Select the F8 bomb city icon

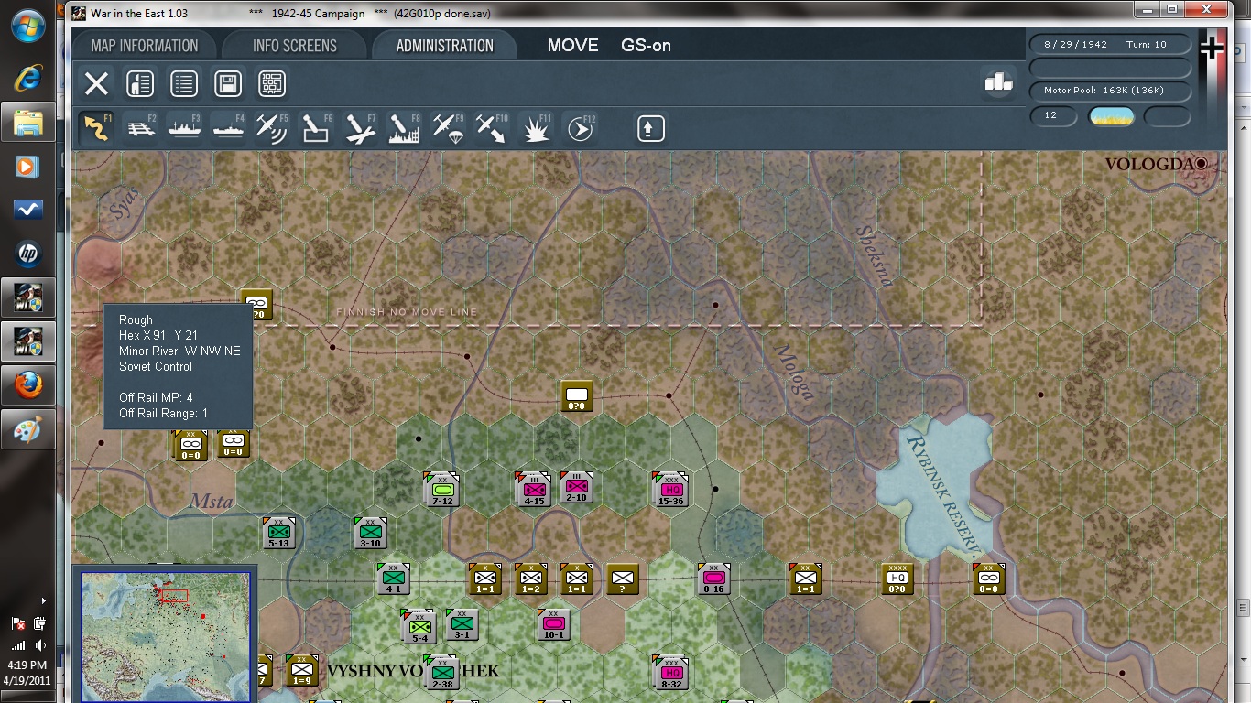(404, 128)
